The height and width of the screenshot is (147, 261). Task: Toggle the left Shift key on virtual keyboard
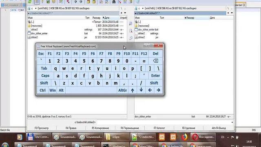click(44, 83)
